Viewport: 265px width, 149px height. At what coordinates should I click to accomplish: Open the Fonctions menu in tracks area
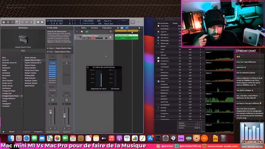pos(94,28)
